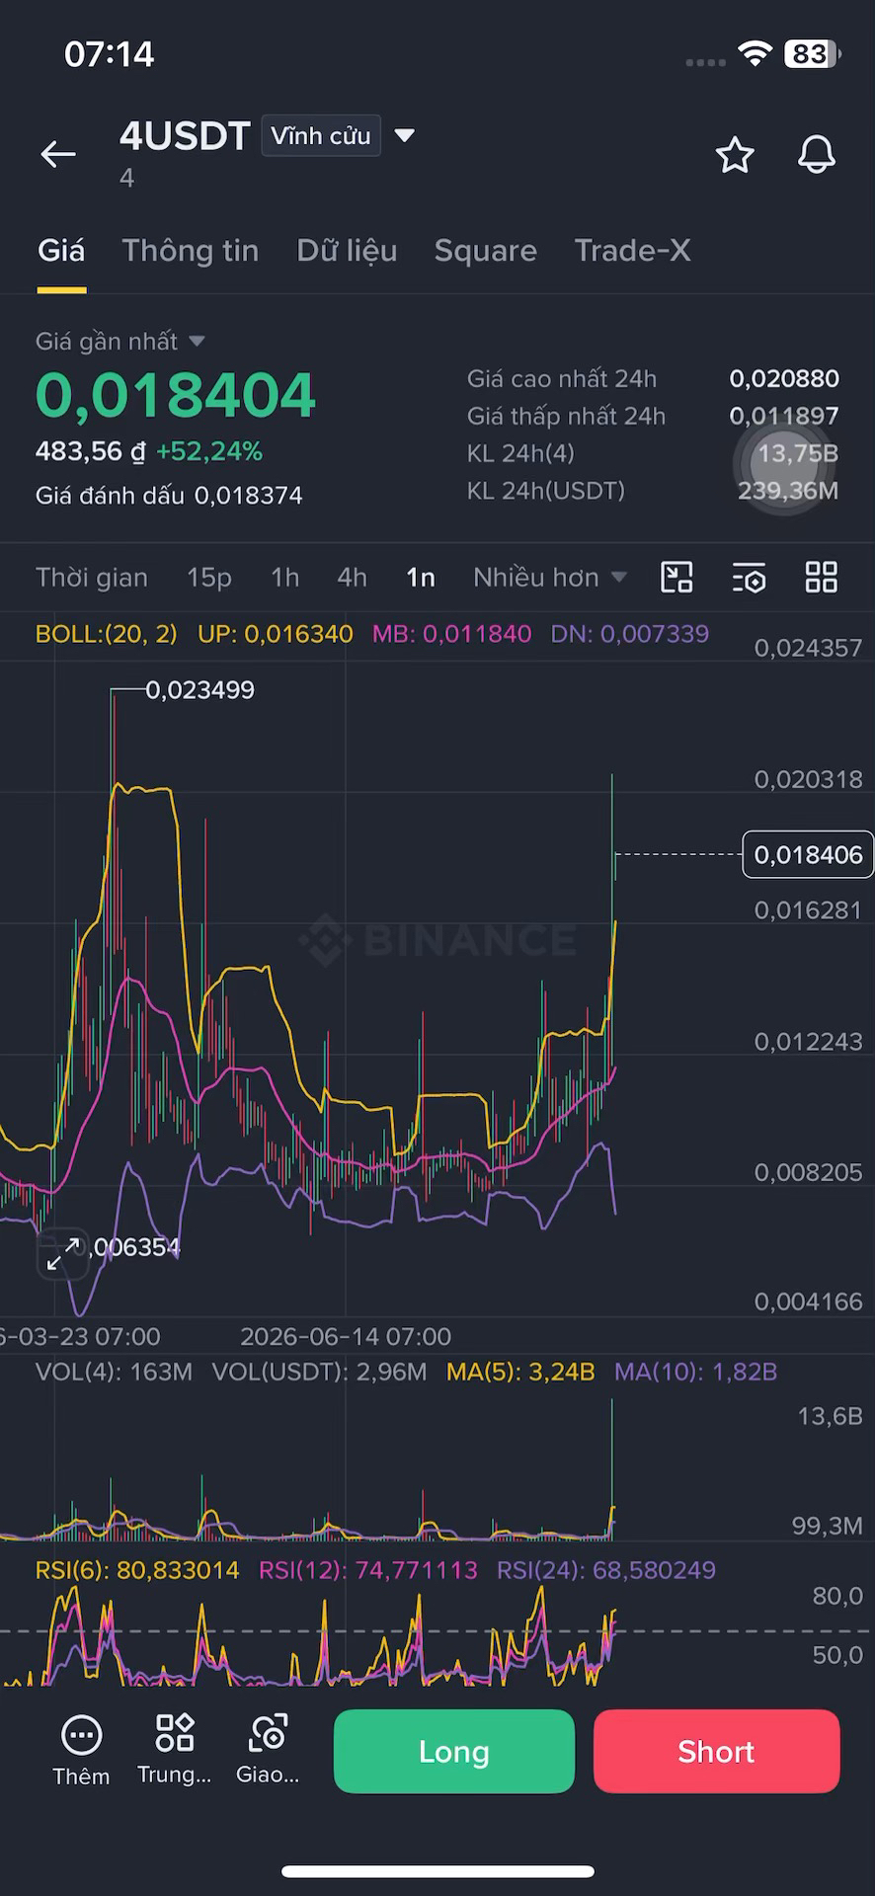
Task: Tap date label 2026-06-14 07:00
Action: point(346,1337)
